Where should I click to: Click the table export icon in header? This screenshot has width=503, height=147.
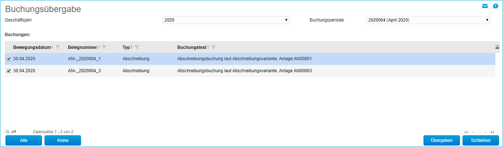click(x=497, y=47)
